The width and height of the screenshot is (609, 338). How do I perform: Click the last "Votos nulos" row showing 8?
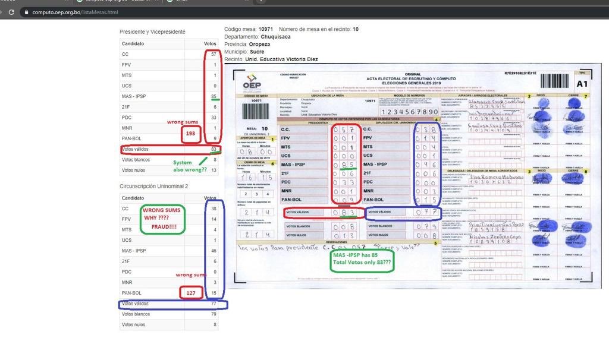[169, 324]
